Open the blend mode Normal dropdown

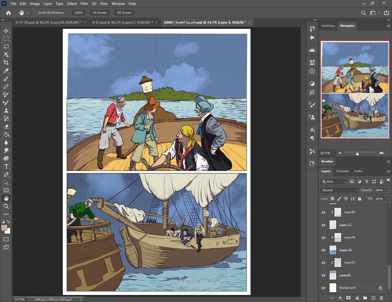click(x=339, y=190)
